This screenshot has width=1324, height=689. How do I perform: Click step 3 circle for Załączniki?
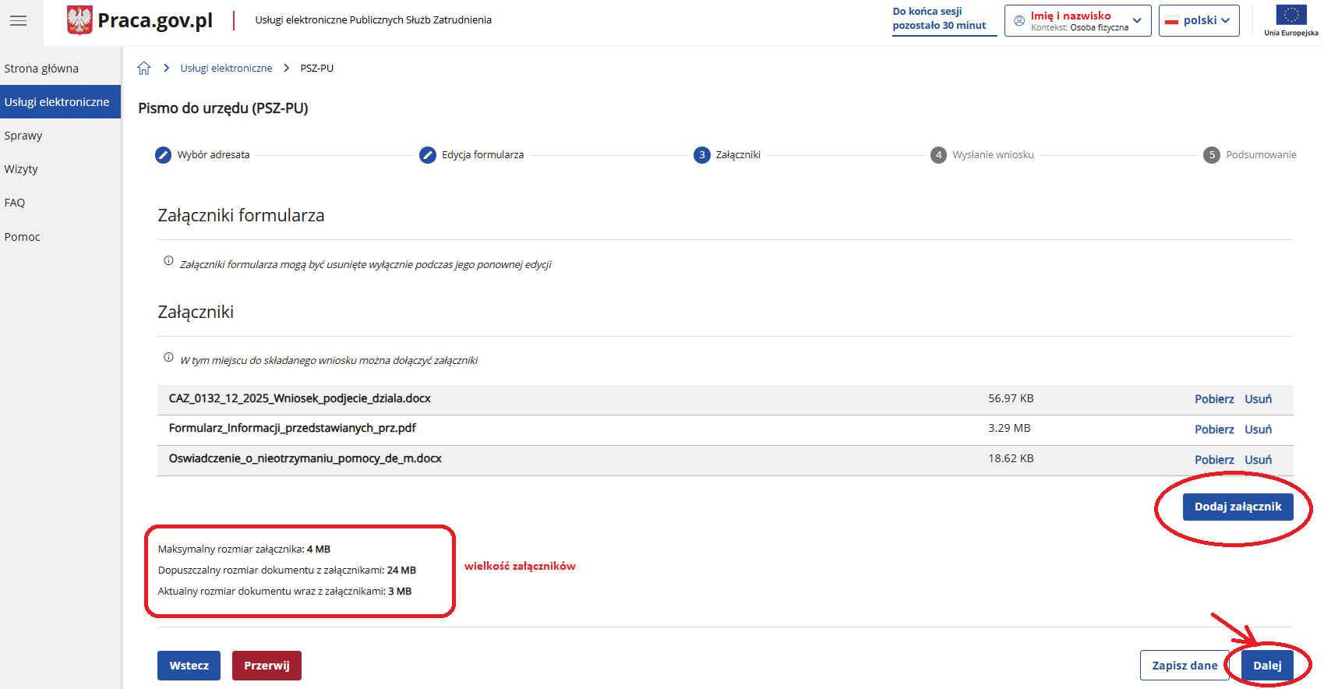tap(702, 155)
